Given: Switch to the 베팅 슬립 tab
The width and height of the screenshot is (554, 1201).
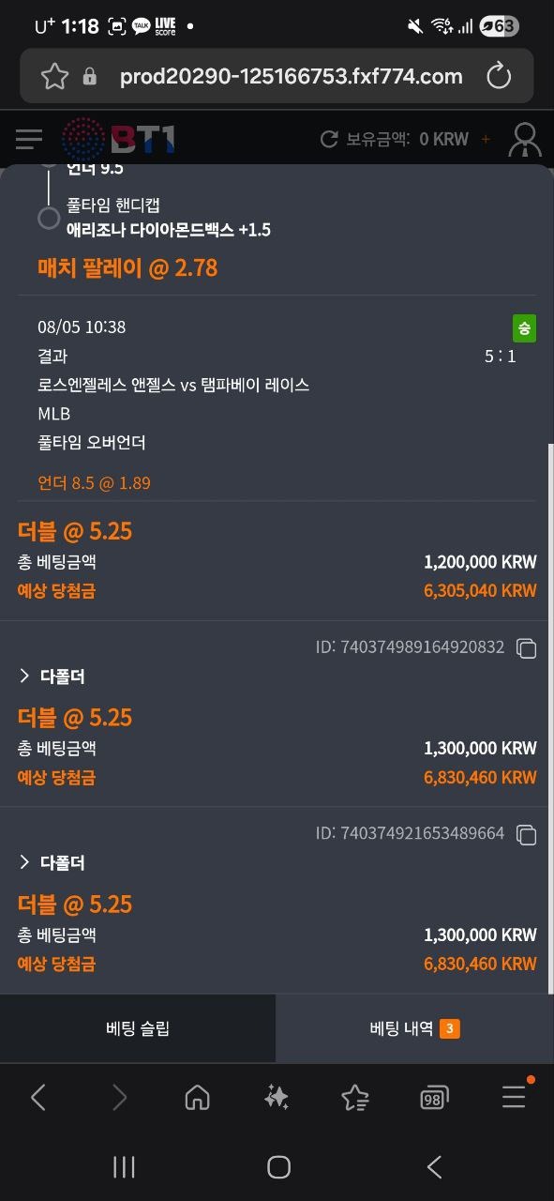Looking at the screenshot, I should (x=137, y=1027).
